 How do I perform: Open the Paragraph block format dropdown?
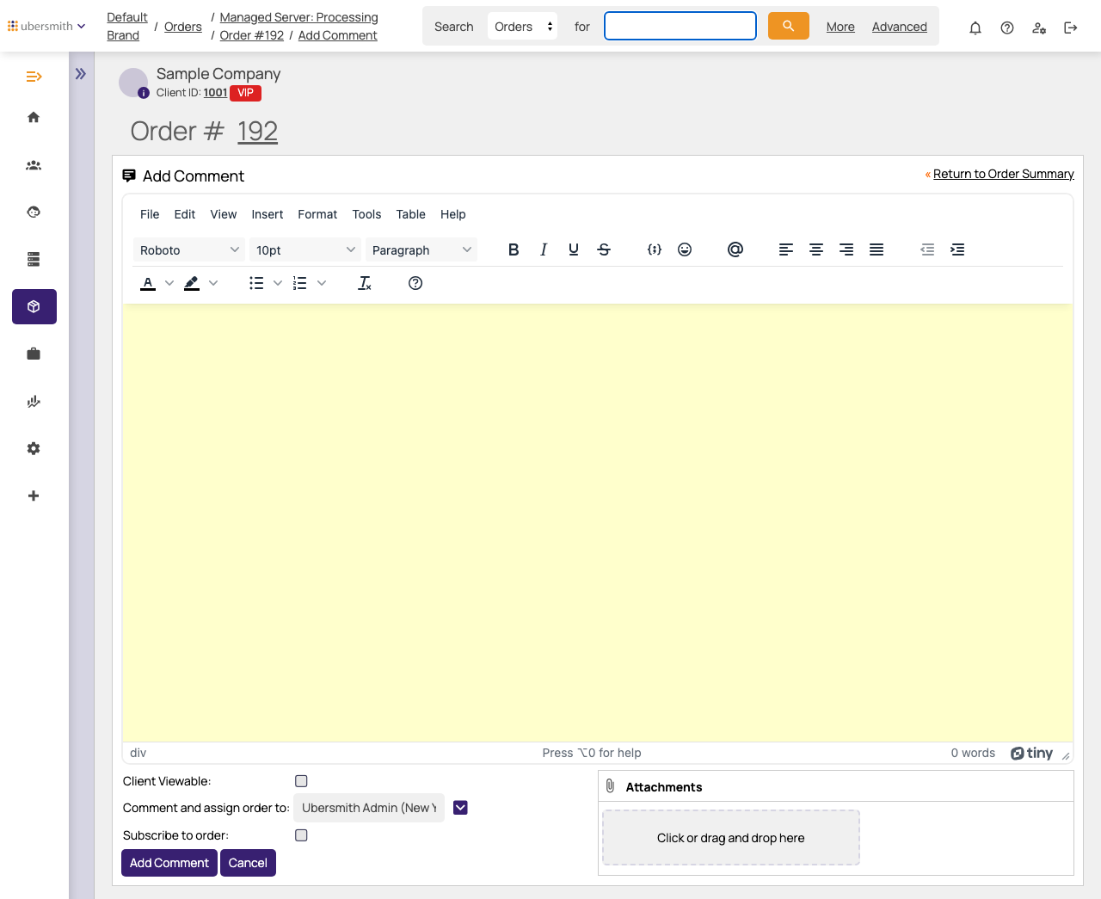(x=421, y=249)
